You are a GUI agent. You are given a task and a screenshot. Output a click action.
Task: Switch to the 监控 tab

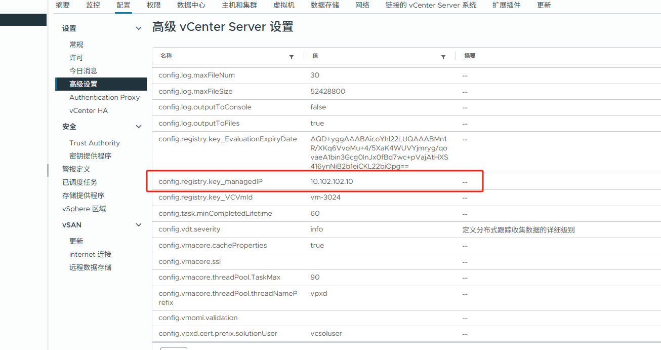click(x=93, y=5)
